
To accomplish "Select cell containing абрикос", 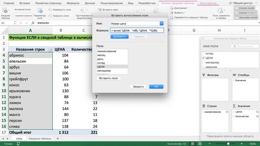I will (30, 55).
